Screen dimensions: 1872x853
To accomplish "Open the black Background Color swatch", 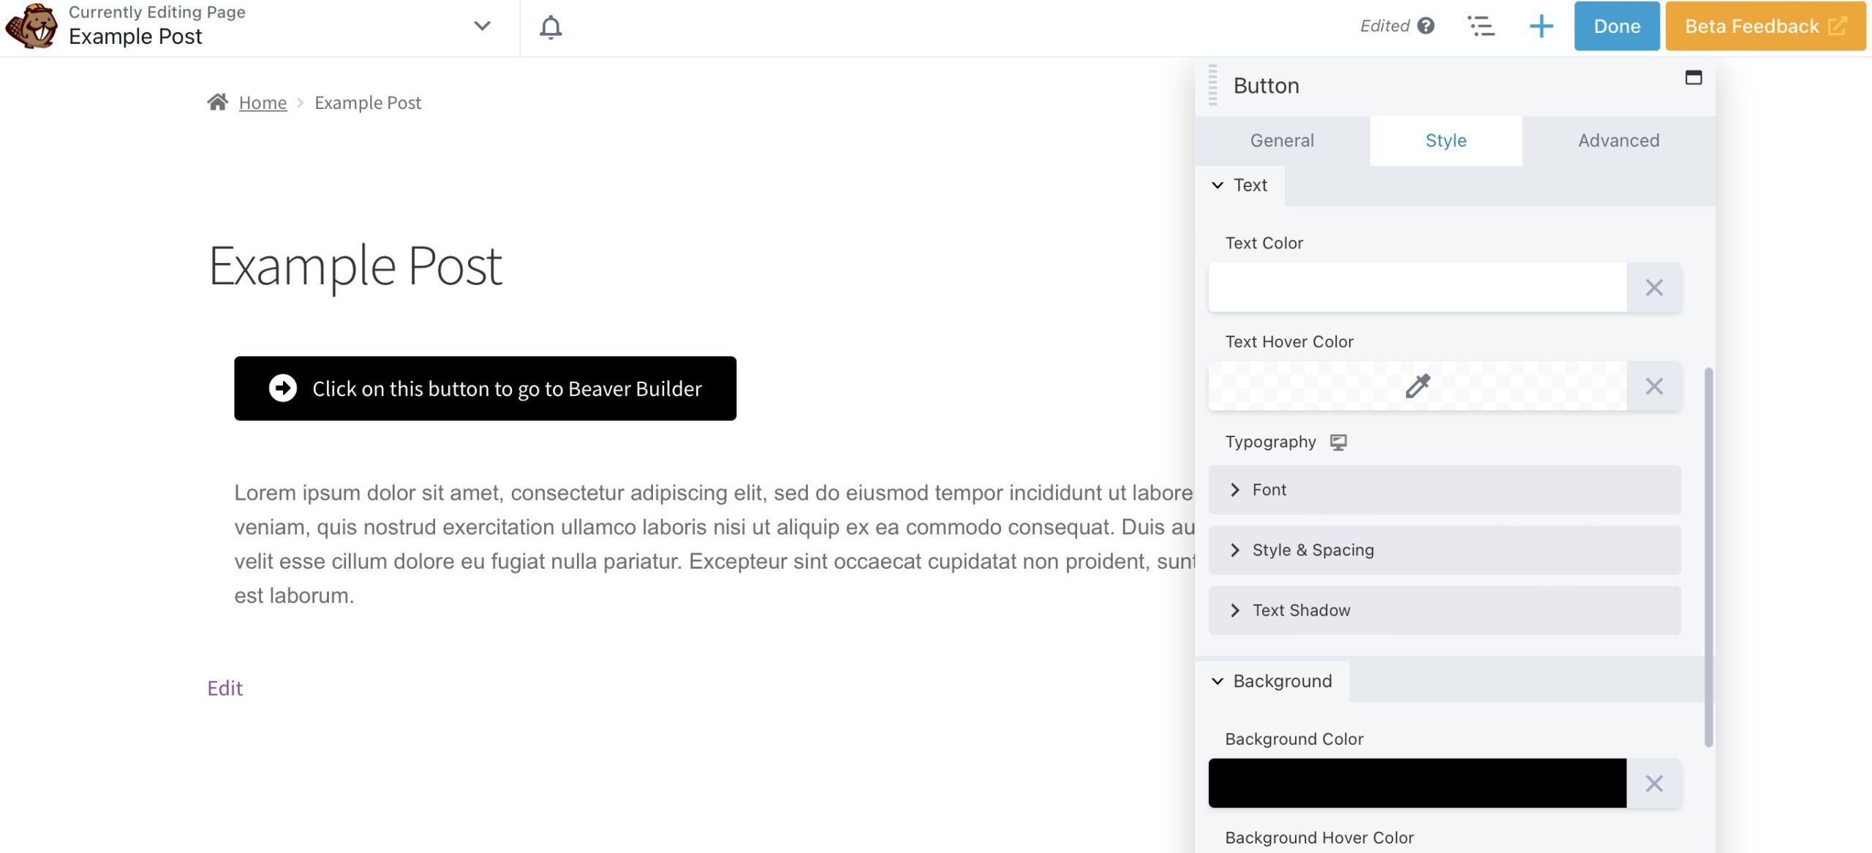I will 1416,784.
